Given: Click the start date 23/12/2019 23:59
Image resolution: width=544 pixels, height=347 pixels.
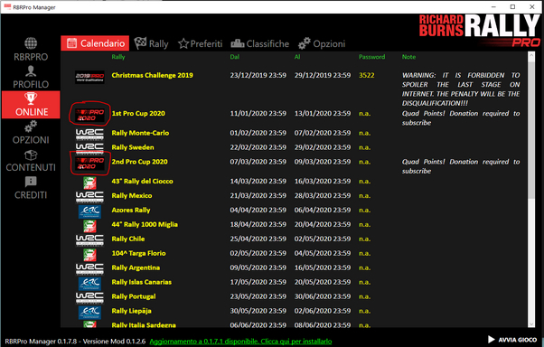Looking at the screenshot, I should 258,75.
